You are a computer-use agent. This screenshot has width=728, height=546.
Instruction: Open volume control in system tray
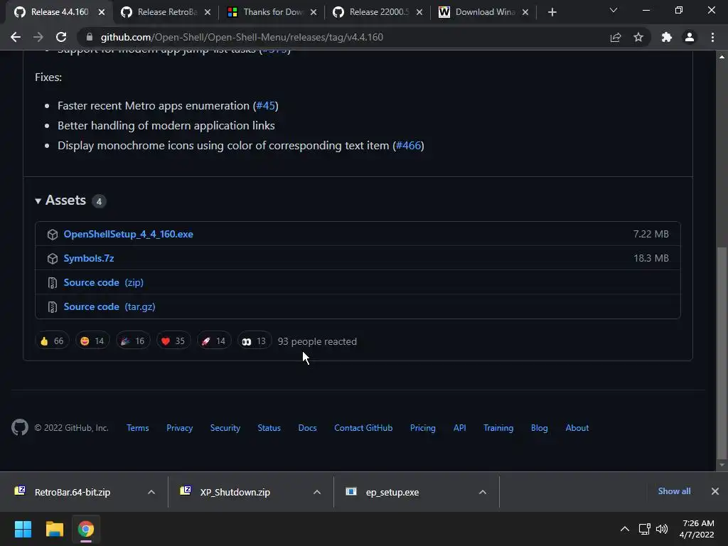pyautogui.click(x=662, y=529)
